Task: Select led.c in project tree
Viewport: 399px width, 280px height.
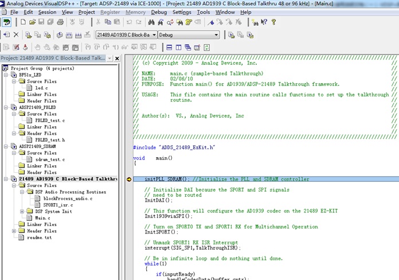Action: pyautogui.click(x=41, y=88)
